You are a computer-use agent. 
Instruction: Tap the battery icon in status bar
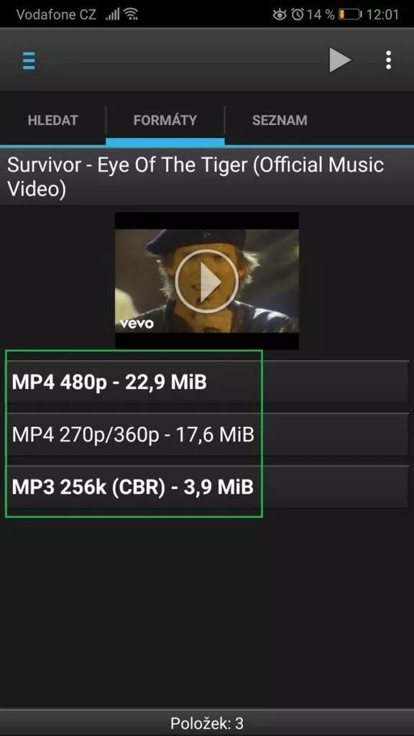pyautogui.click(x=350, y=14)
